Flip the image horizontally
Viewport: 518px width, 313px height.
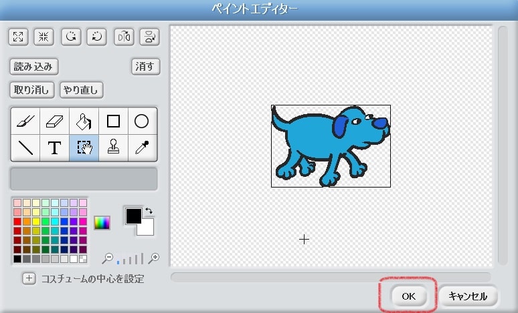(123, 37)
